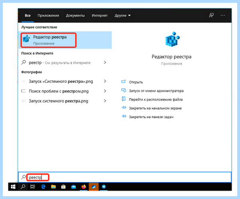This screenshot has height=199, width=240.
Task: Click thumbnail of Поиск проблем с реестром.png
Action: (x=24, y=91)
